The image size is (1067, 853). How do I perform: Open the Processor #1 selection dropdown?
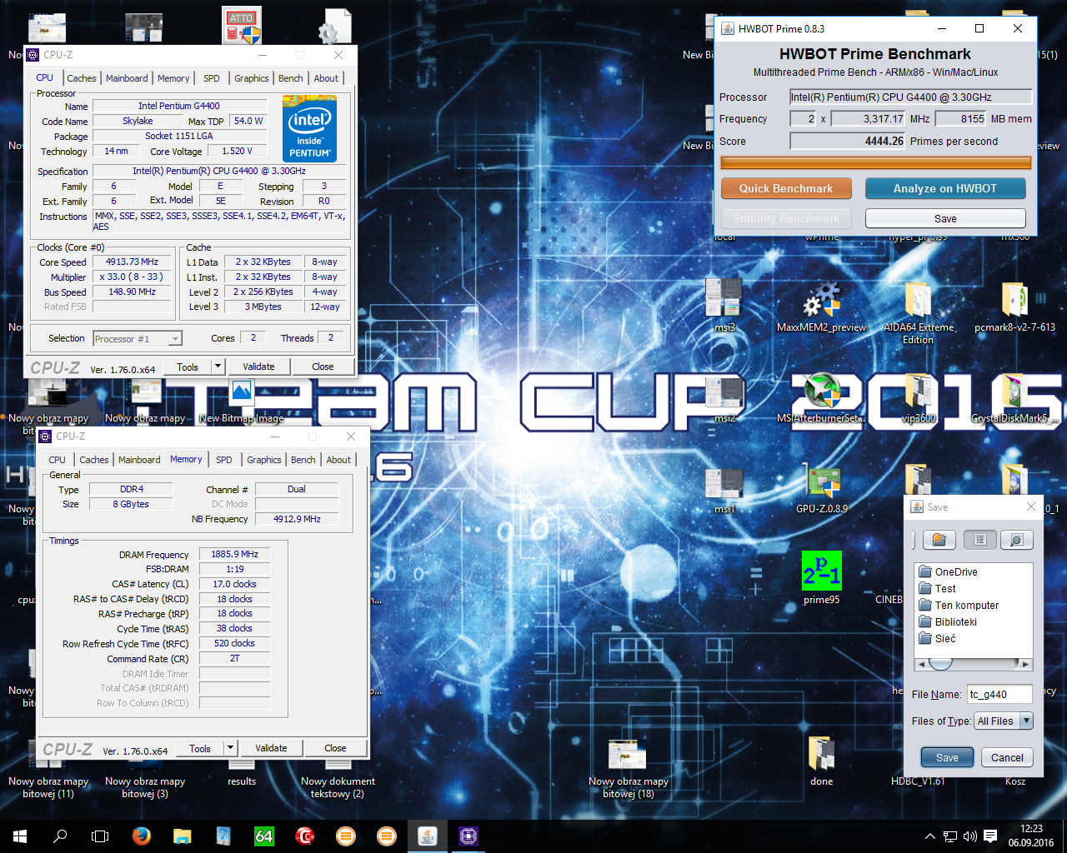click(x=138, y=338)
